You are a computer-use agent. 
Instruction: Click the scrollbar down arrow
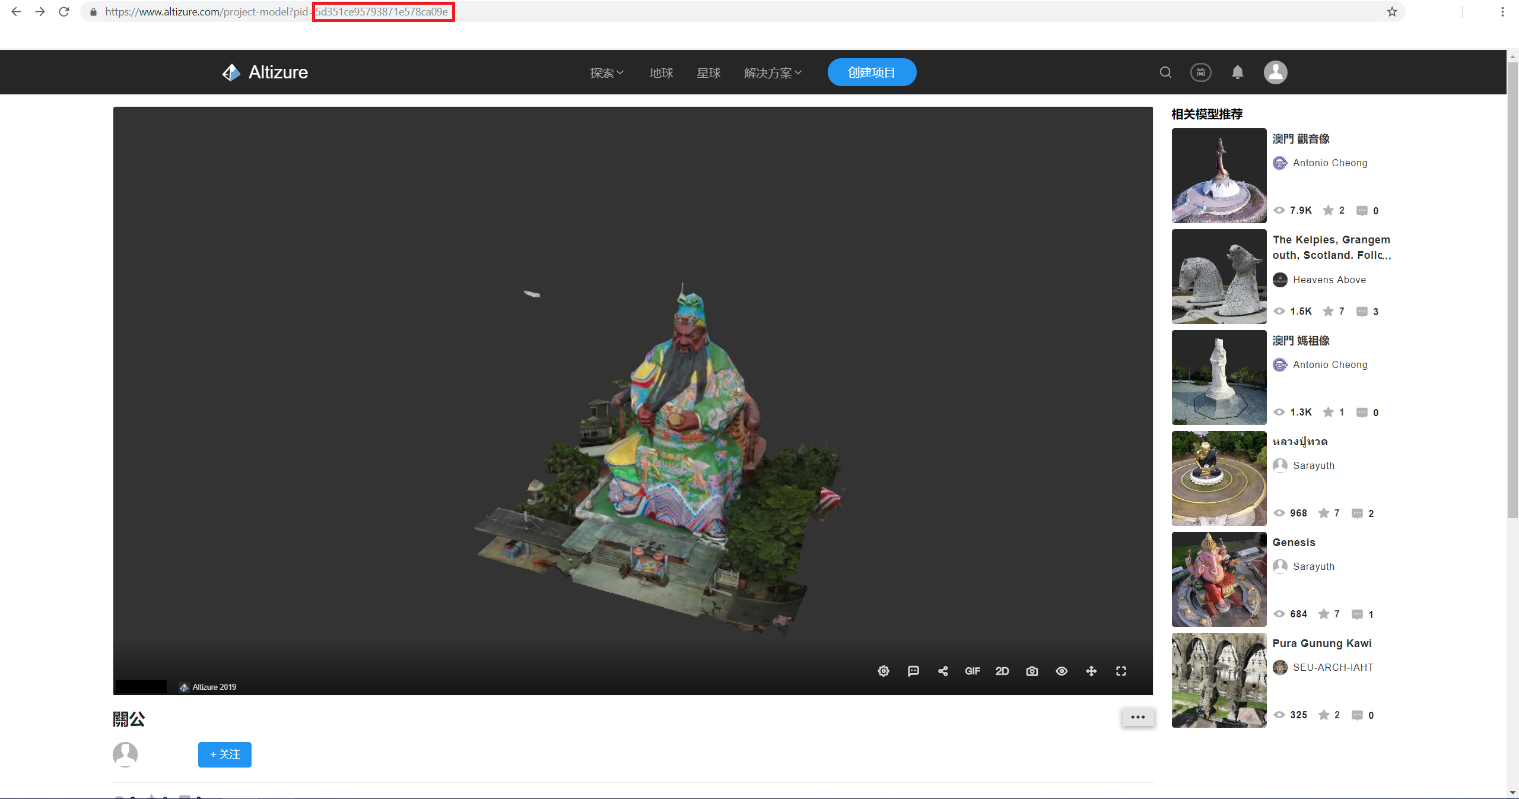click(1512, 792)
